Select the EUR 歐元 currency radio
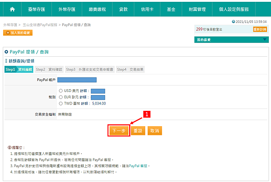The width and height of the screenshot is (271, 182). tap(61, 97)
